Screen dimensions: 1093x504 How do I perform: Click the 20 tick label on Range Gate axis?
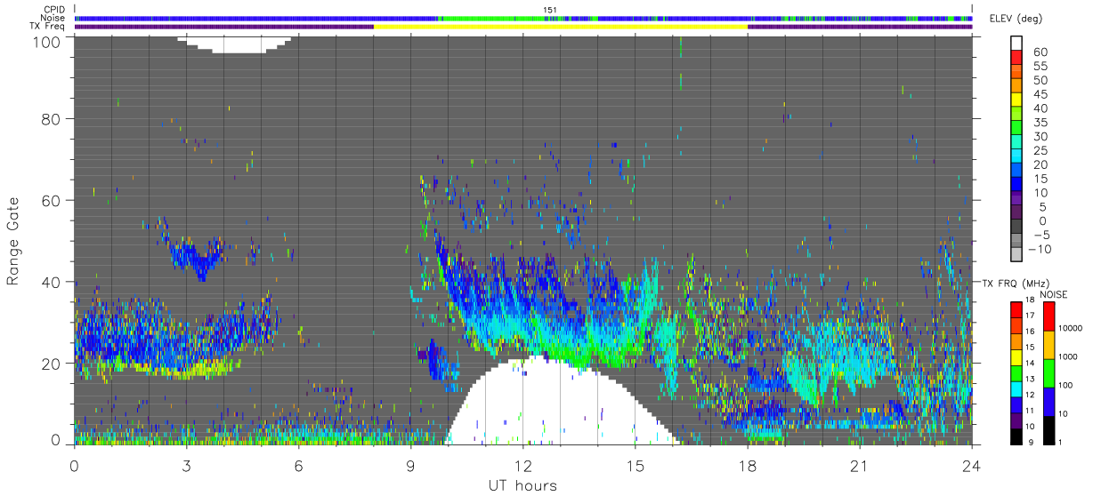[52, 364]
